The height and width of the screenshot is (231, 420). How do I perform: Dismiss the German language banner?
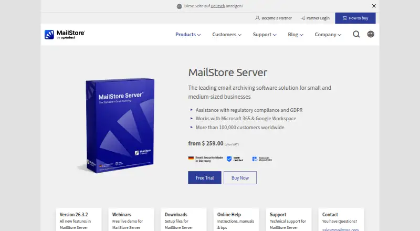pos(374,6)
